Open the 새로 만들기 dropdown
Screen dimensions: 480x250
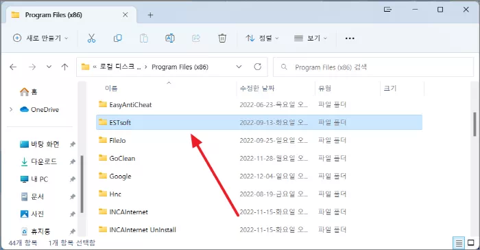click(40, 38)
